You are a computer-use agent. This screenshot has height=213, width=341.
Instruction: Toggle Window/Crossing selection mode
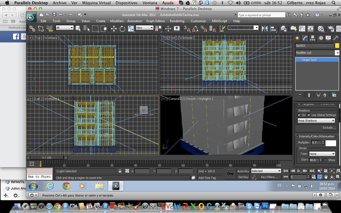click(103, 28)
